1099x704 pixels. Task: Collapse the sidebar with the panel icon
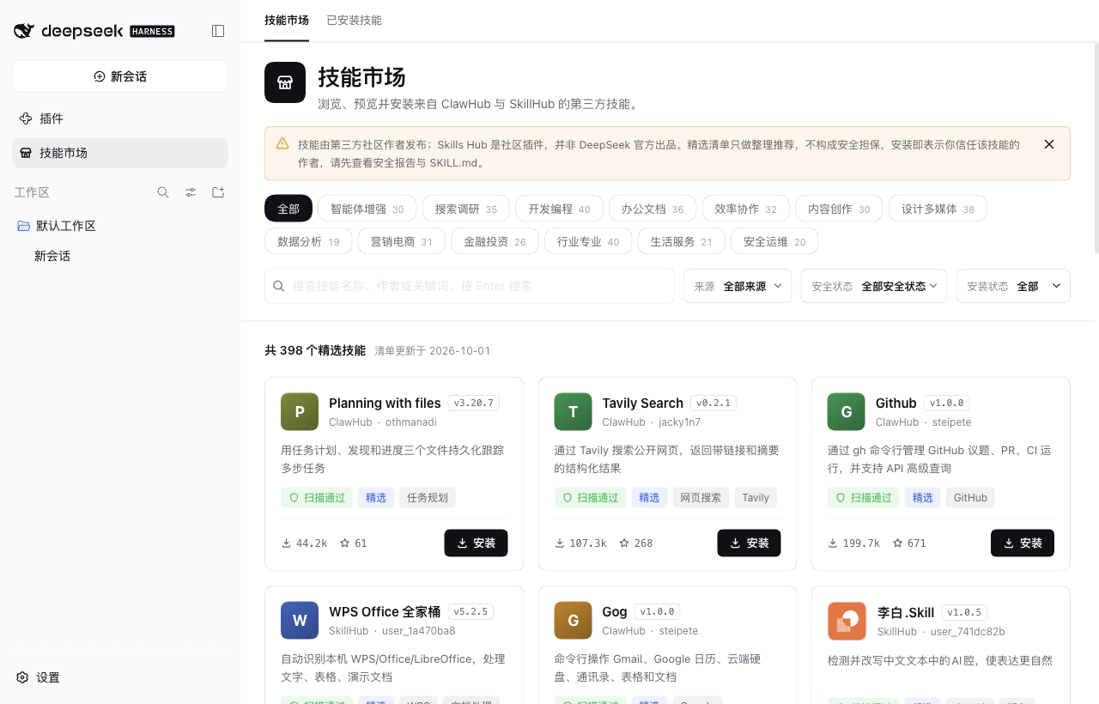pyautogui.click(x=218, y=31)
